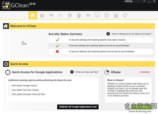This screenshot has height=114, width=158.
Task: Open the globe toolbar icon
Action: tap(106, 15)
